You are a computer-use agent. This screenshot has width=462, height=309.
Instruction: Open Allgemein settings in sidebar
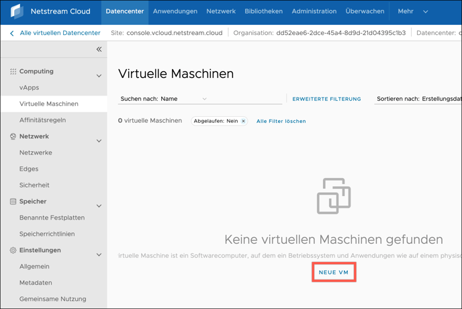34,267
